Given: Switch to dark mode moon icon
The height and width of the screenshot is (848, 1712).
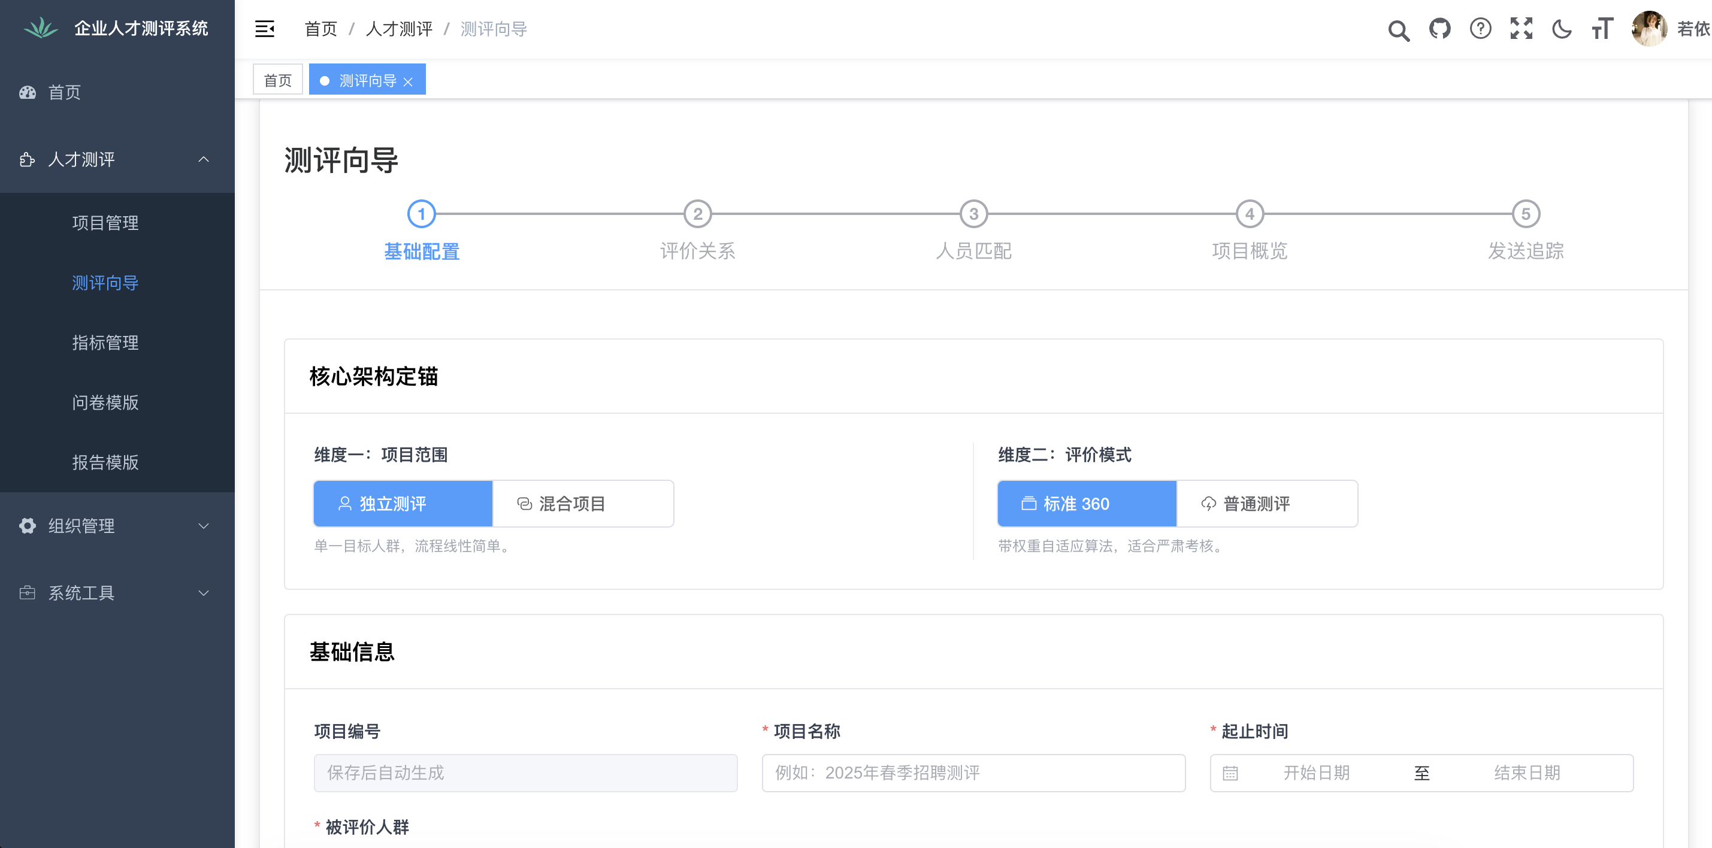Looking at the screenshot, I should coord(1561,29).
